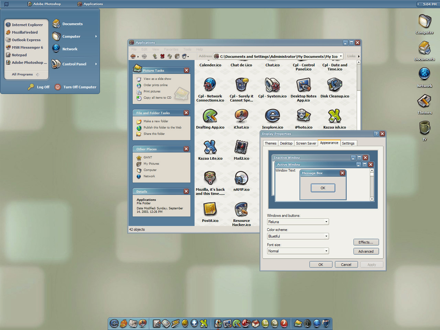The width and height of the screenshot is (440, 330).
Task: Open the Themes desktop icon
Action: coord(425,104)
